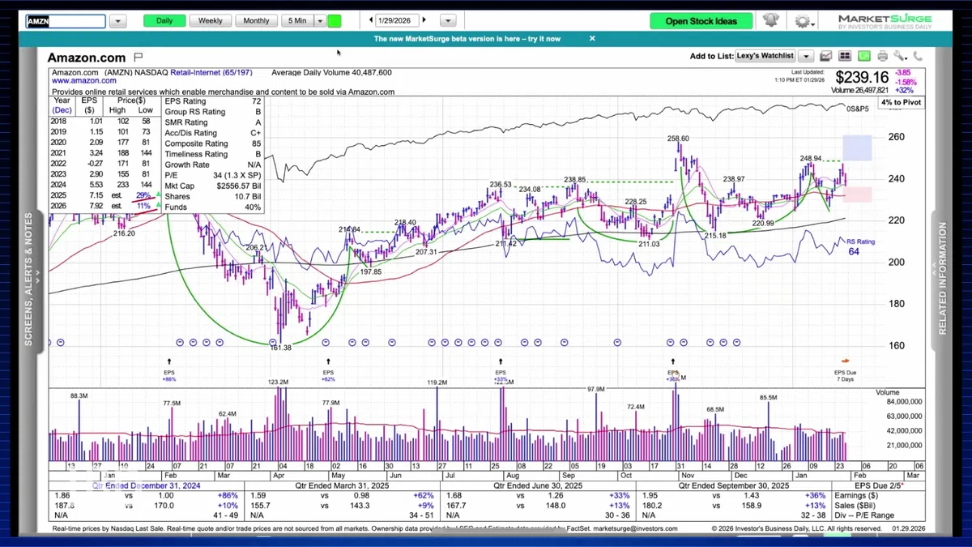The height and width of the screenshot is (547, 972).
Task: Open the wrench tools menu
Action: (x=900, y=56)
